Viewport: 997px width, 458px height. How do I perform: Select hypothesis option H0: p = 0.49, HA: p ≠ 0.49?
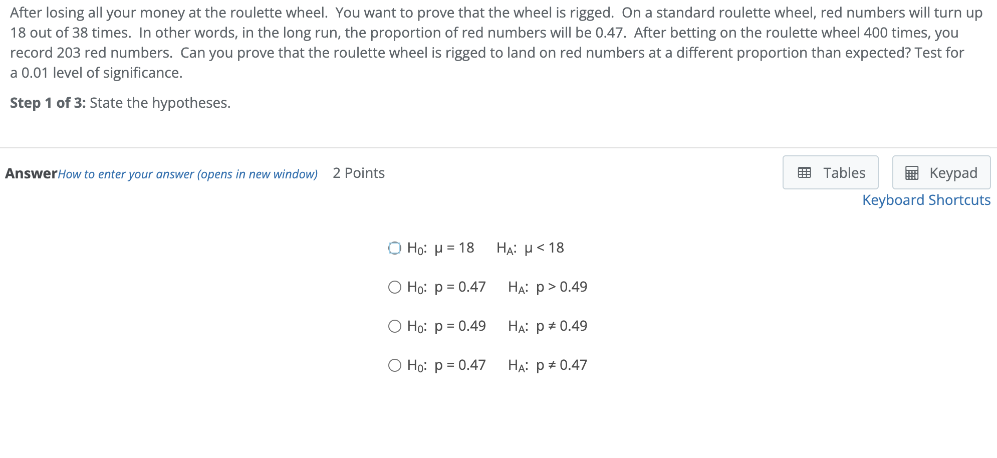395,326
